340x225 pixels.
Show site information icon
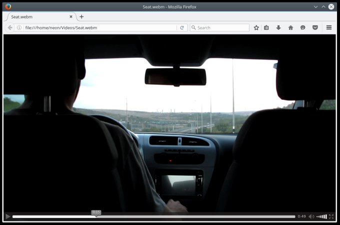[19, 28]
